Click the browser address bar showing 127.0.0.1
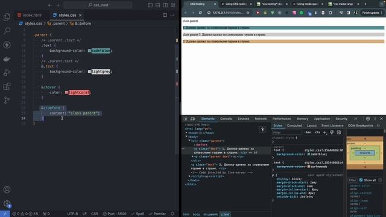 (228, 13)
